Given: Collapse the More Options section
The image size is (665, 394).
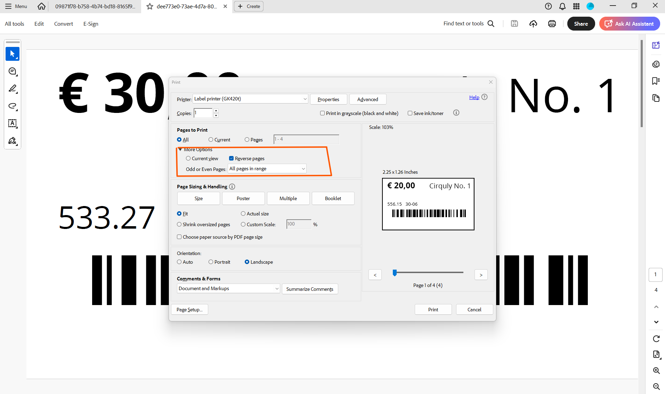Looking at the screenshot, I should (x=180, y=149).
